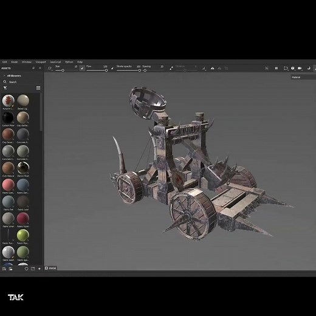
Task: Click the second library icon in assets footer
Action: (x=10, y=269)
